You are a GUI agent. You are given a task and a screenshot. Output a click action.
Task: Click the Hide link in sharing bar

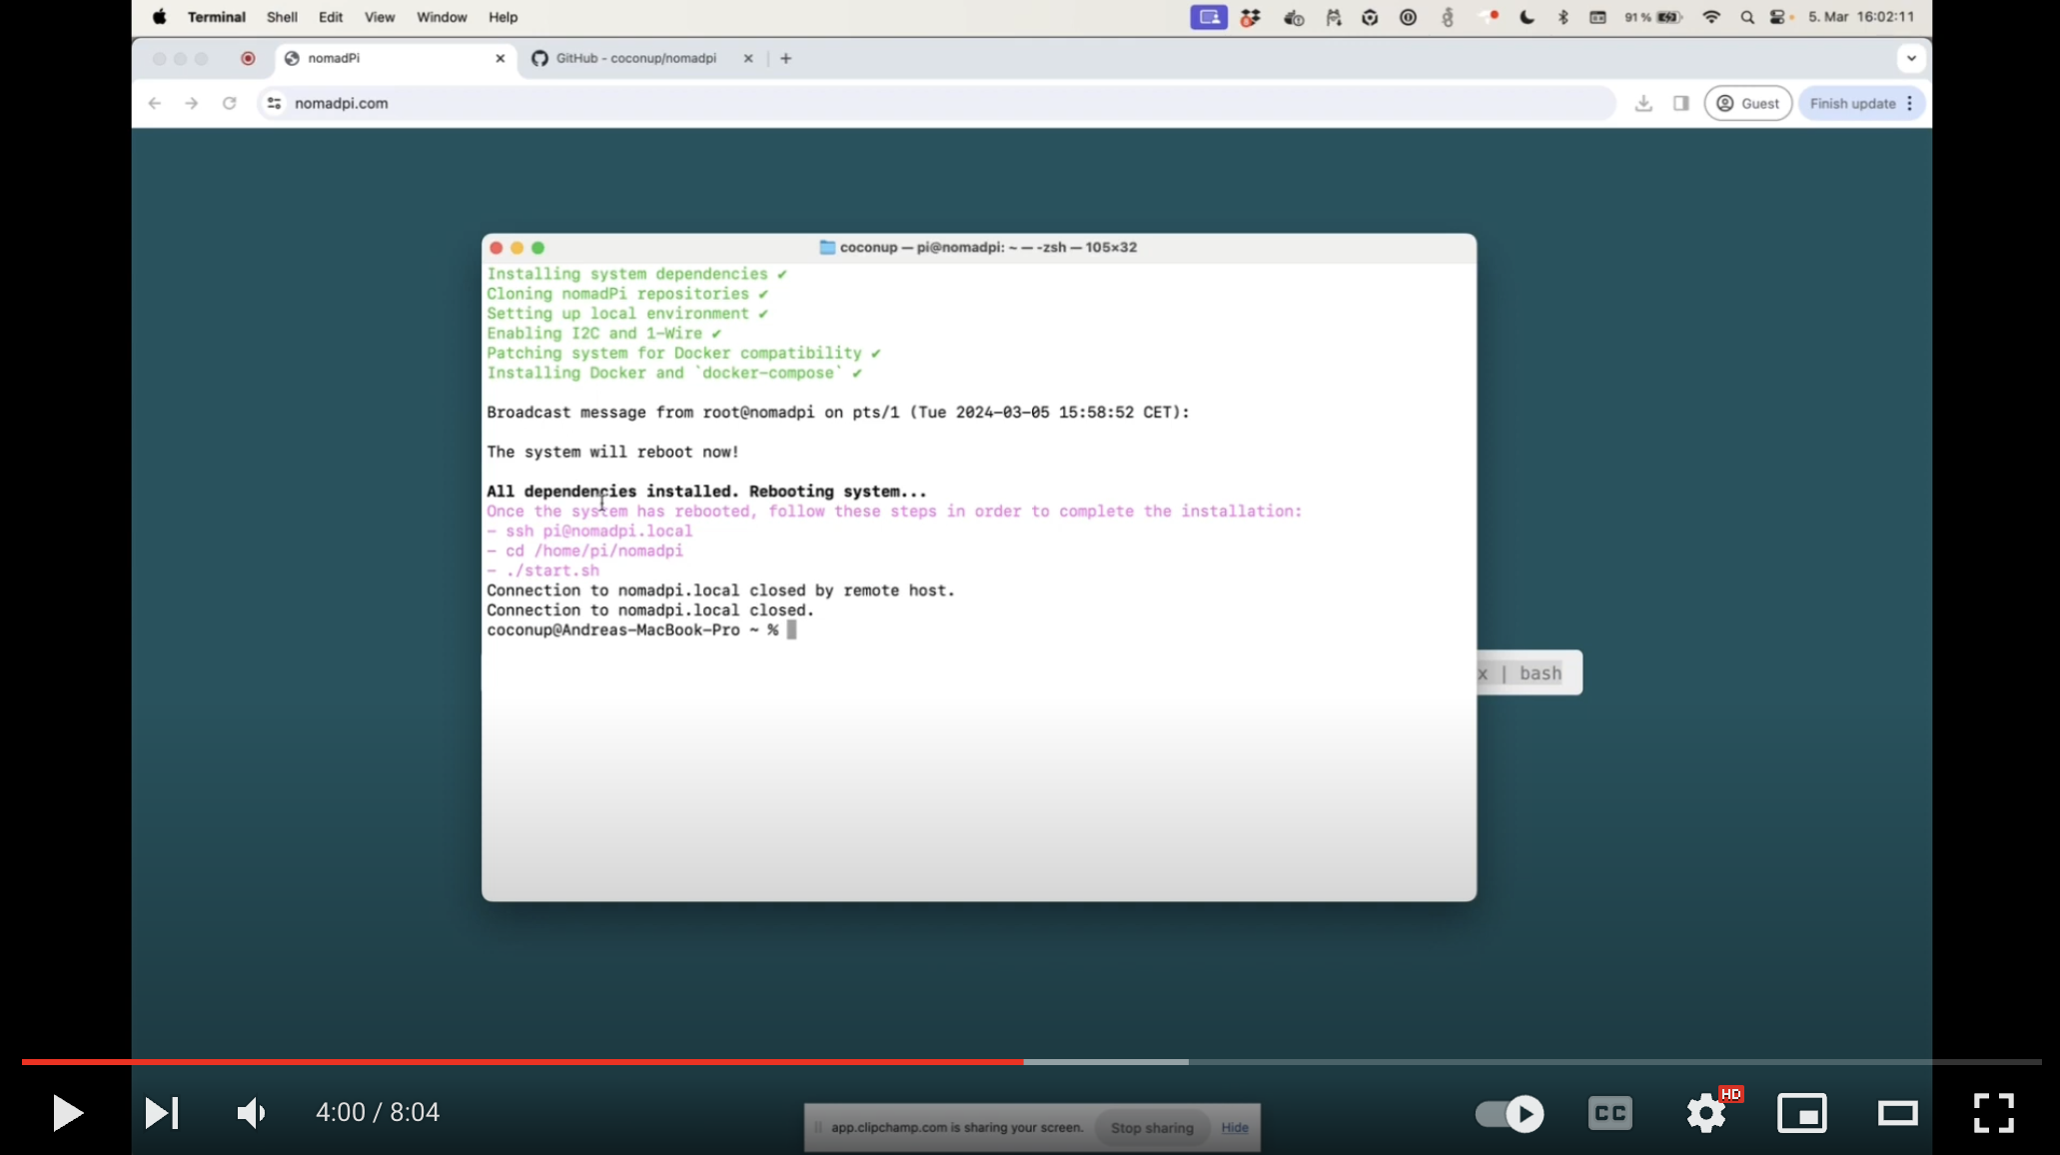click(x=1235, y=1127)
